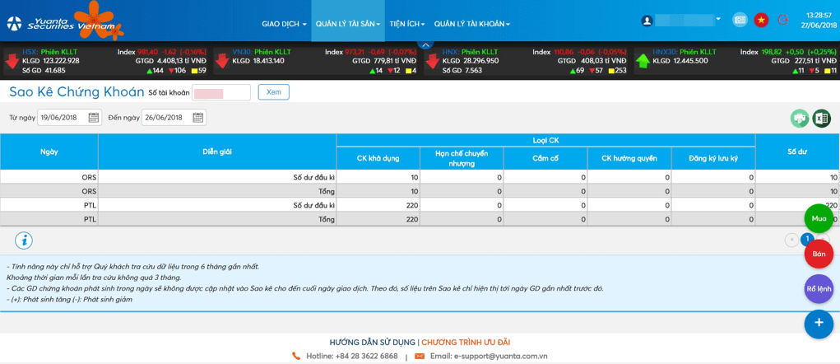
Task: Switch language via Vietnam flag icon
Action: pos(761,20)
